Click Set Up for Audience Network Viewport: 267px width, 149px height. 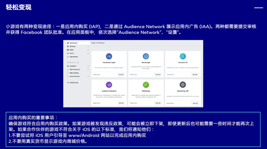pyautogui.click(x=121, y=103)
